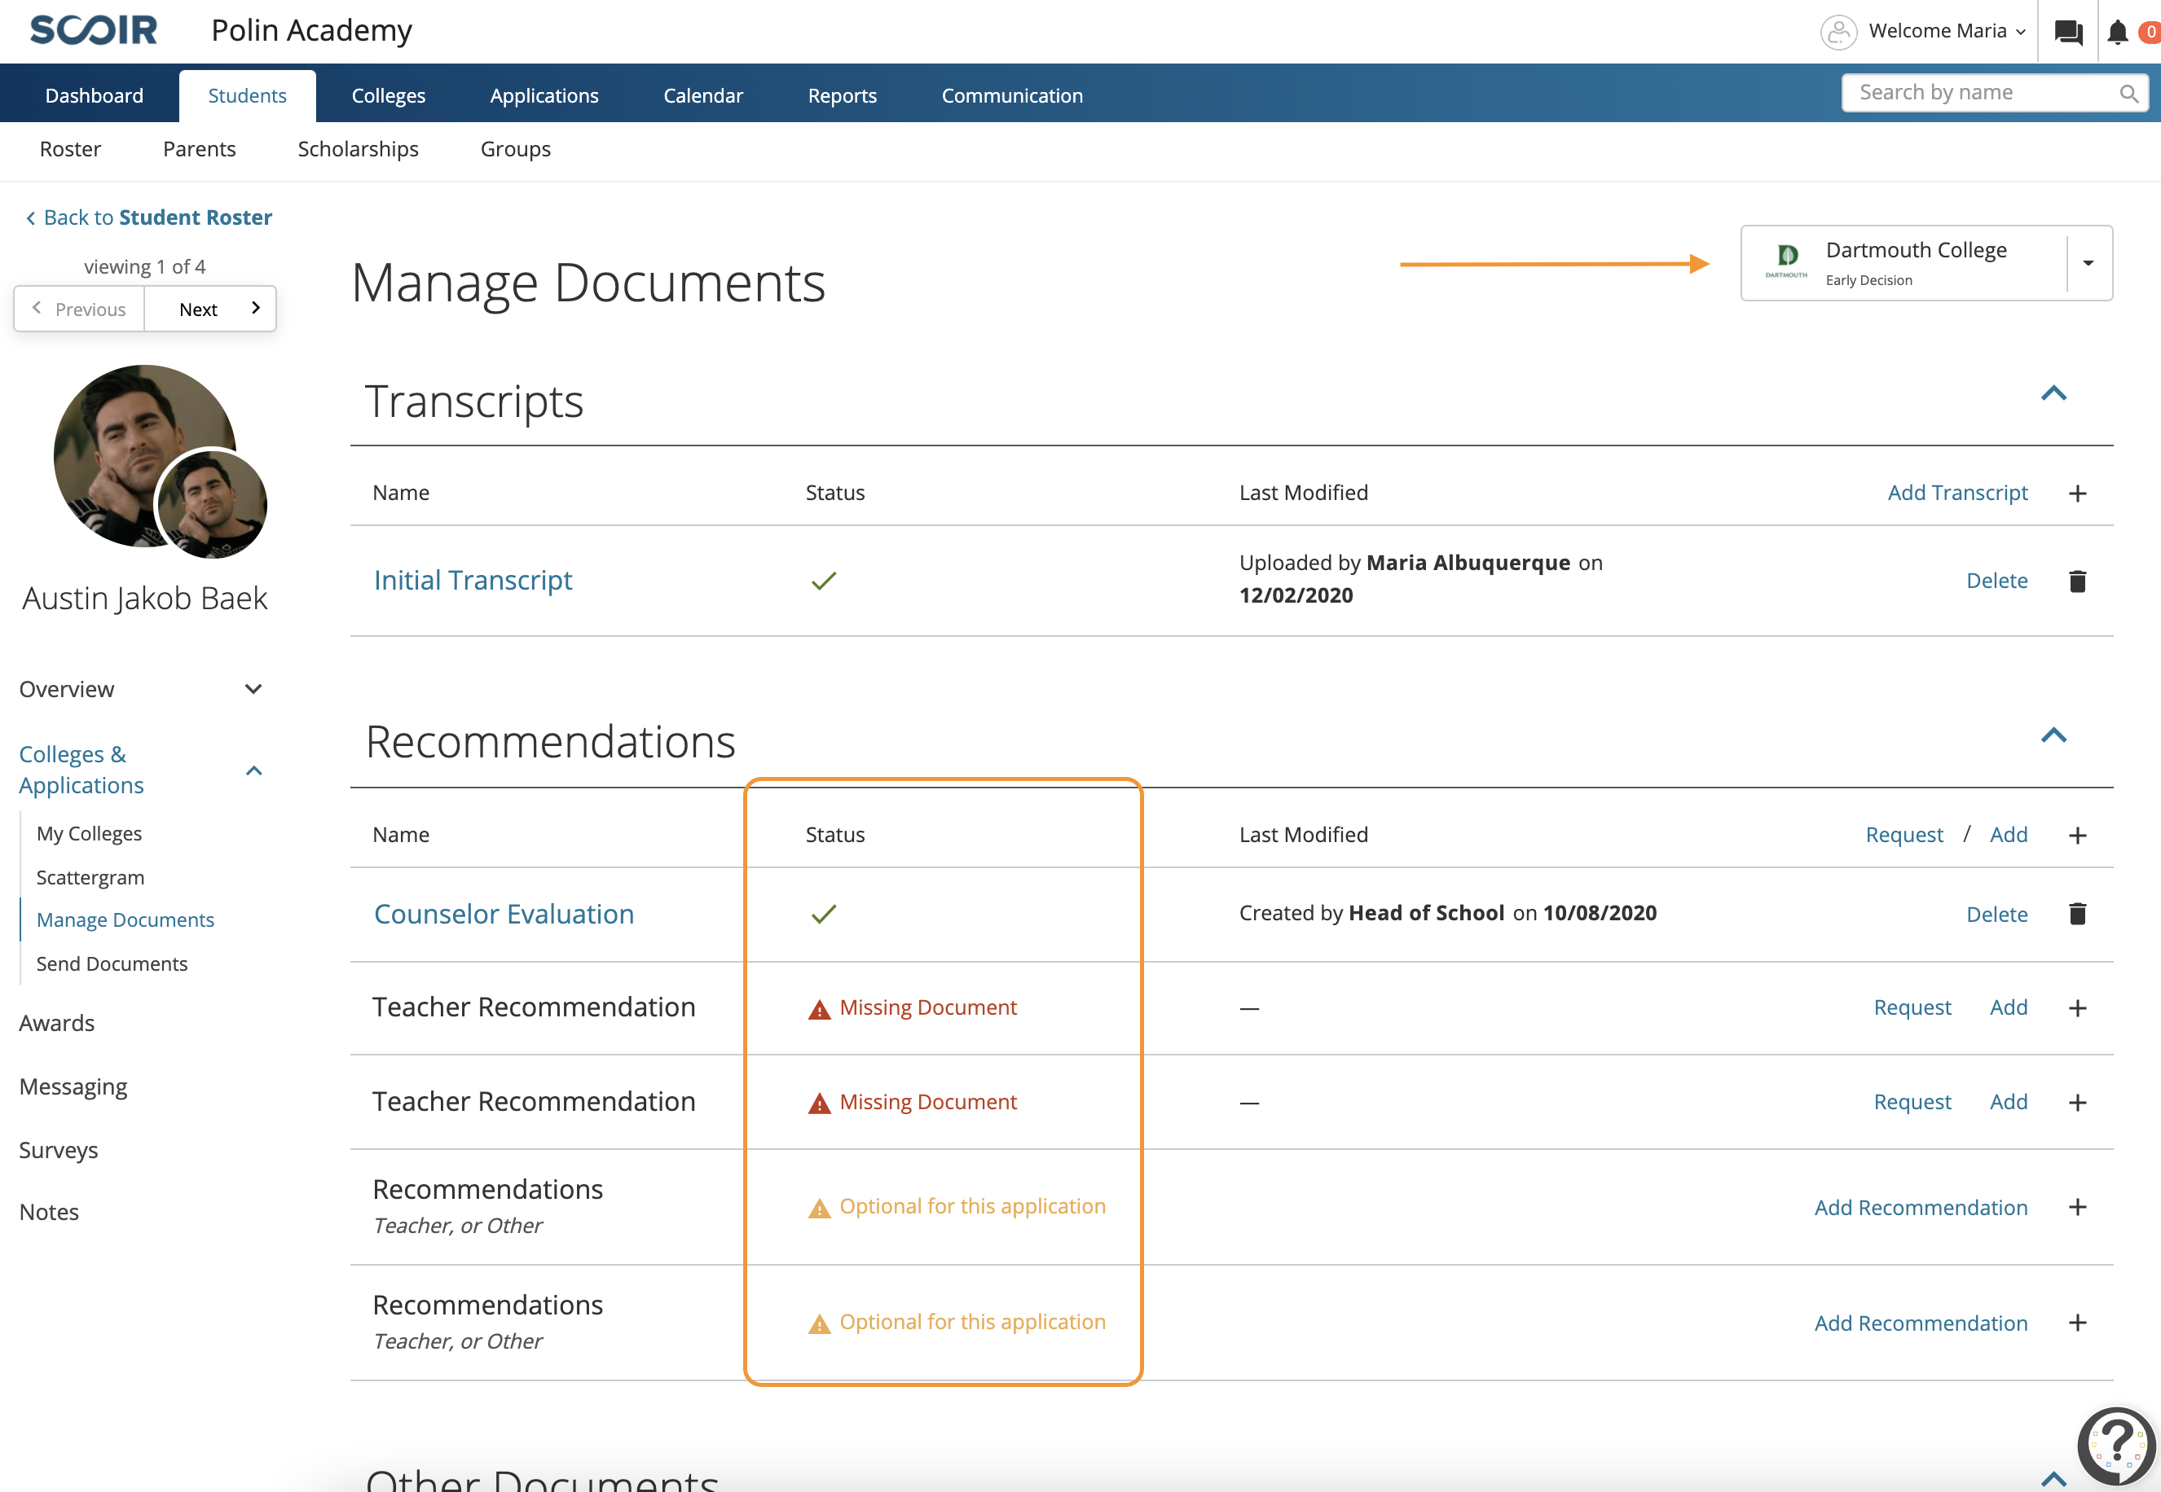
Task: Collapse the Other Documents section chevron
Action: click(x=2053, y=1479)
